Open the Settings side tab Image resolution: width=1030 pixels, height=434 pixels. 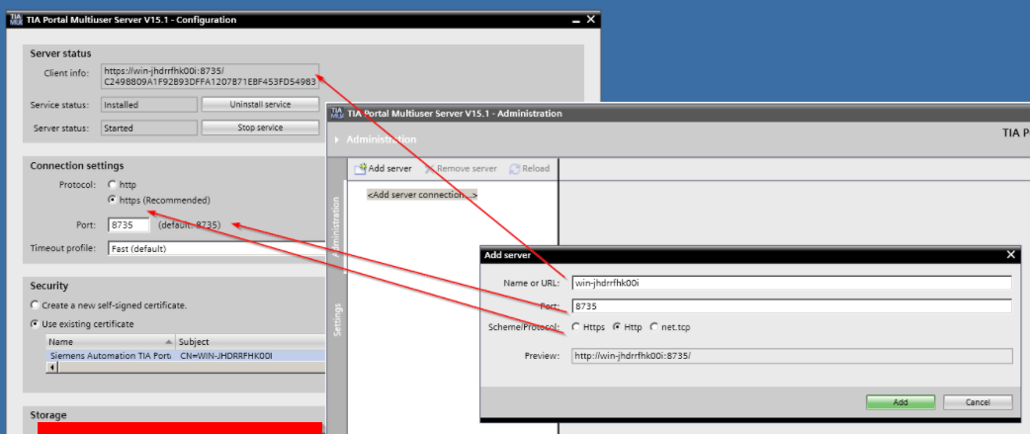pyautogui.click(x=337, y=319)
